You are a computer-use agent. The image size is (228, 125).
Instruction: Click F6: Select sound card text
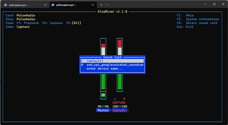coord(197,23)
